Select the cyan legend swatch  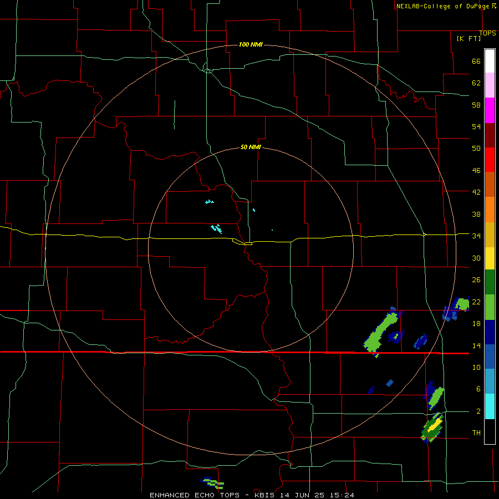pyautogui.click(x=490, y=406)
